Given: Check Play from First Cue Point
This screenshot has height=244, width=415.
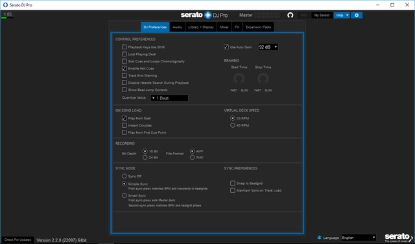Looking at the screenshot, I should coord(124,132).
